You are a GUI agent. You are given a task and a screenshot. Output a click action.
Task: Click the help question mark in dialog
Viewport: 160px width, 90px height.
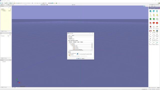pyautogui.click(x=90, y=33)
